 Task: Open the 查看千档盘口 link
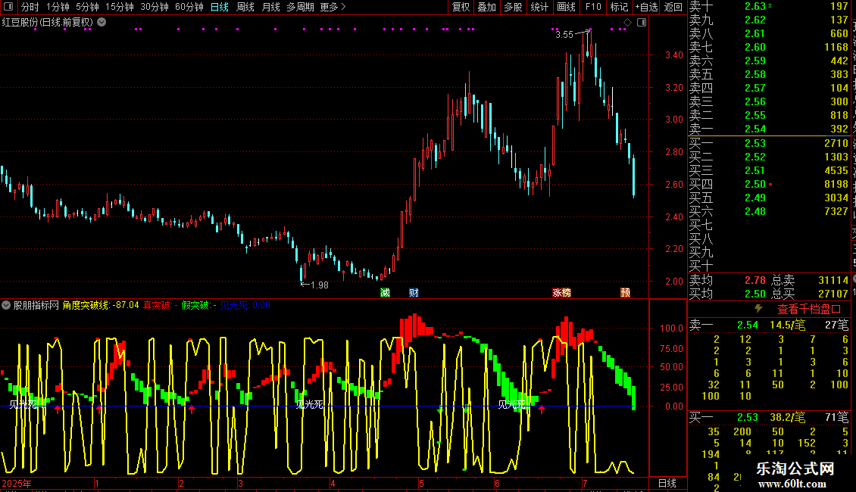(809, 310)
